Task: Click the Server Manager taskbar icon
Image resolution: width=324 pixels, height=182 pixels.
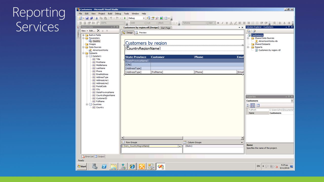Action: [95, 166]
